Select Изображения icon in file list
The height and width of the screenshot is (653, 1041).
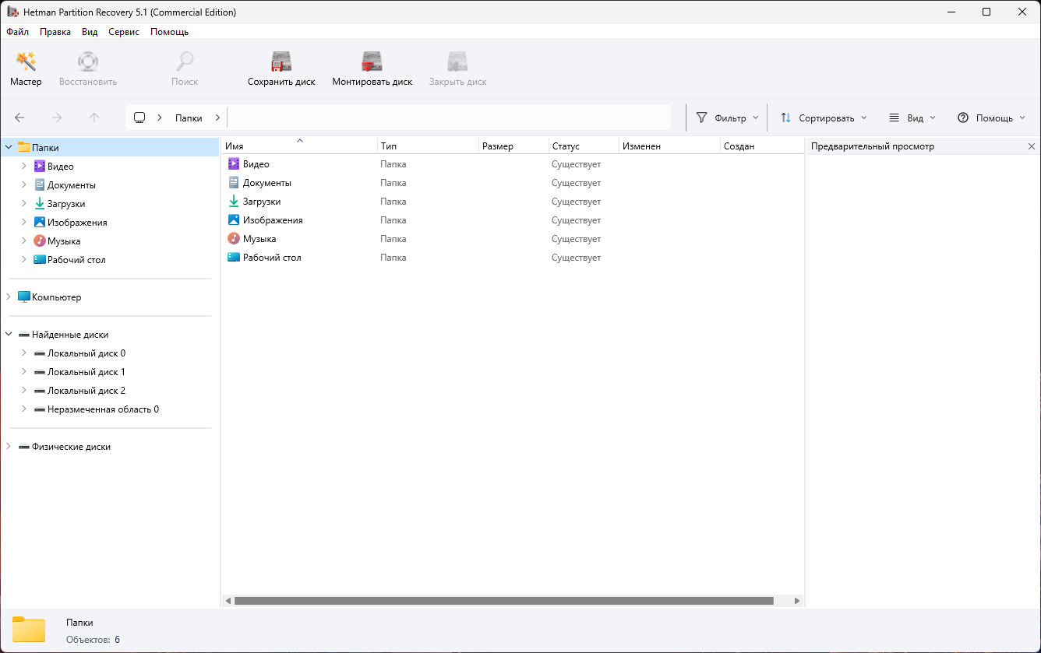234,220
